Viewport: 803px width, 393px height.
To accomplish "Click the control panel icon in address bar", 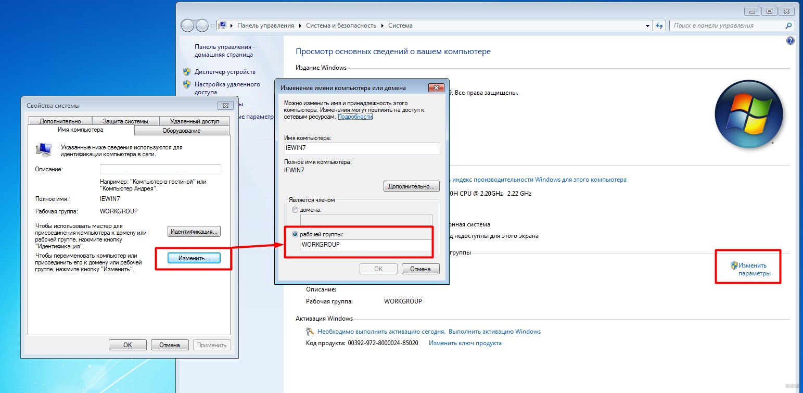I will pos(222,26).
